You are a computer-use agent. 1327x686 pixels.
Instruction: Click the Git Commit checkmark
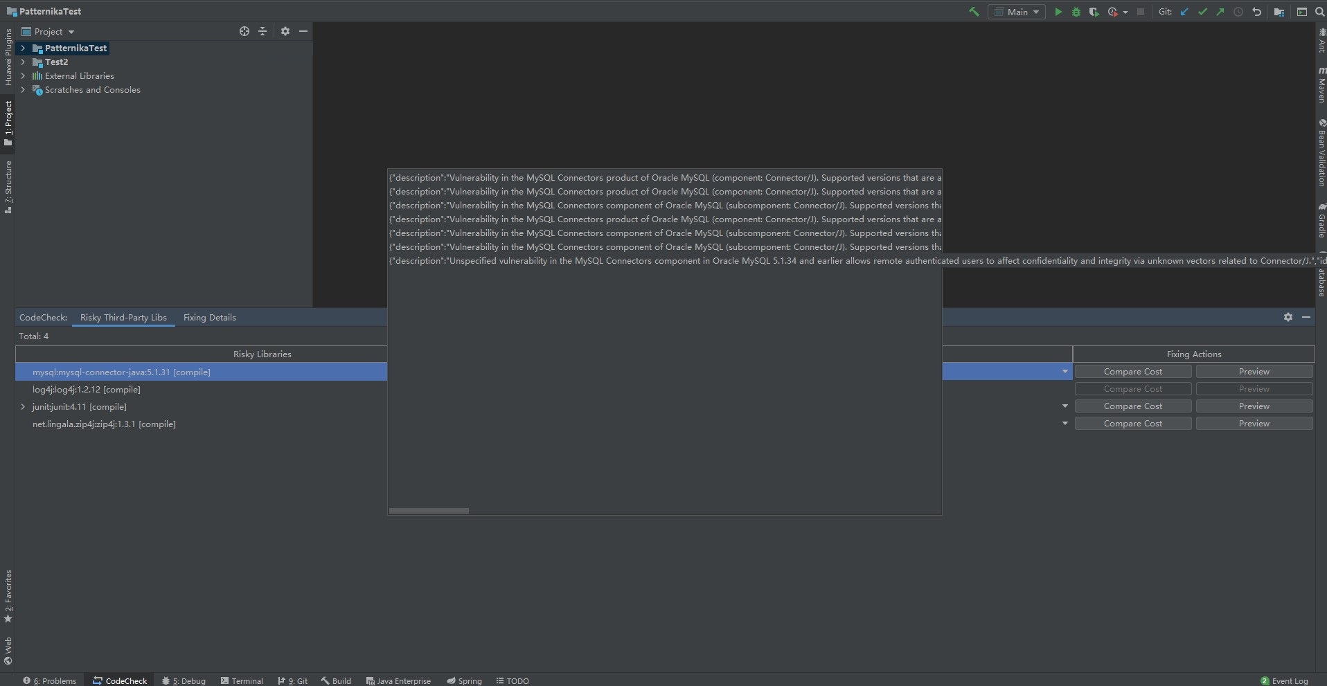[1202, 12]
